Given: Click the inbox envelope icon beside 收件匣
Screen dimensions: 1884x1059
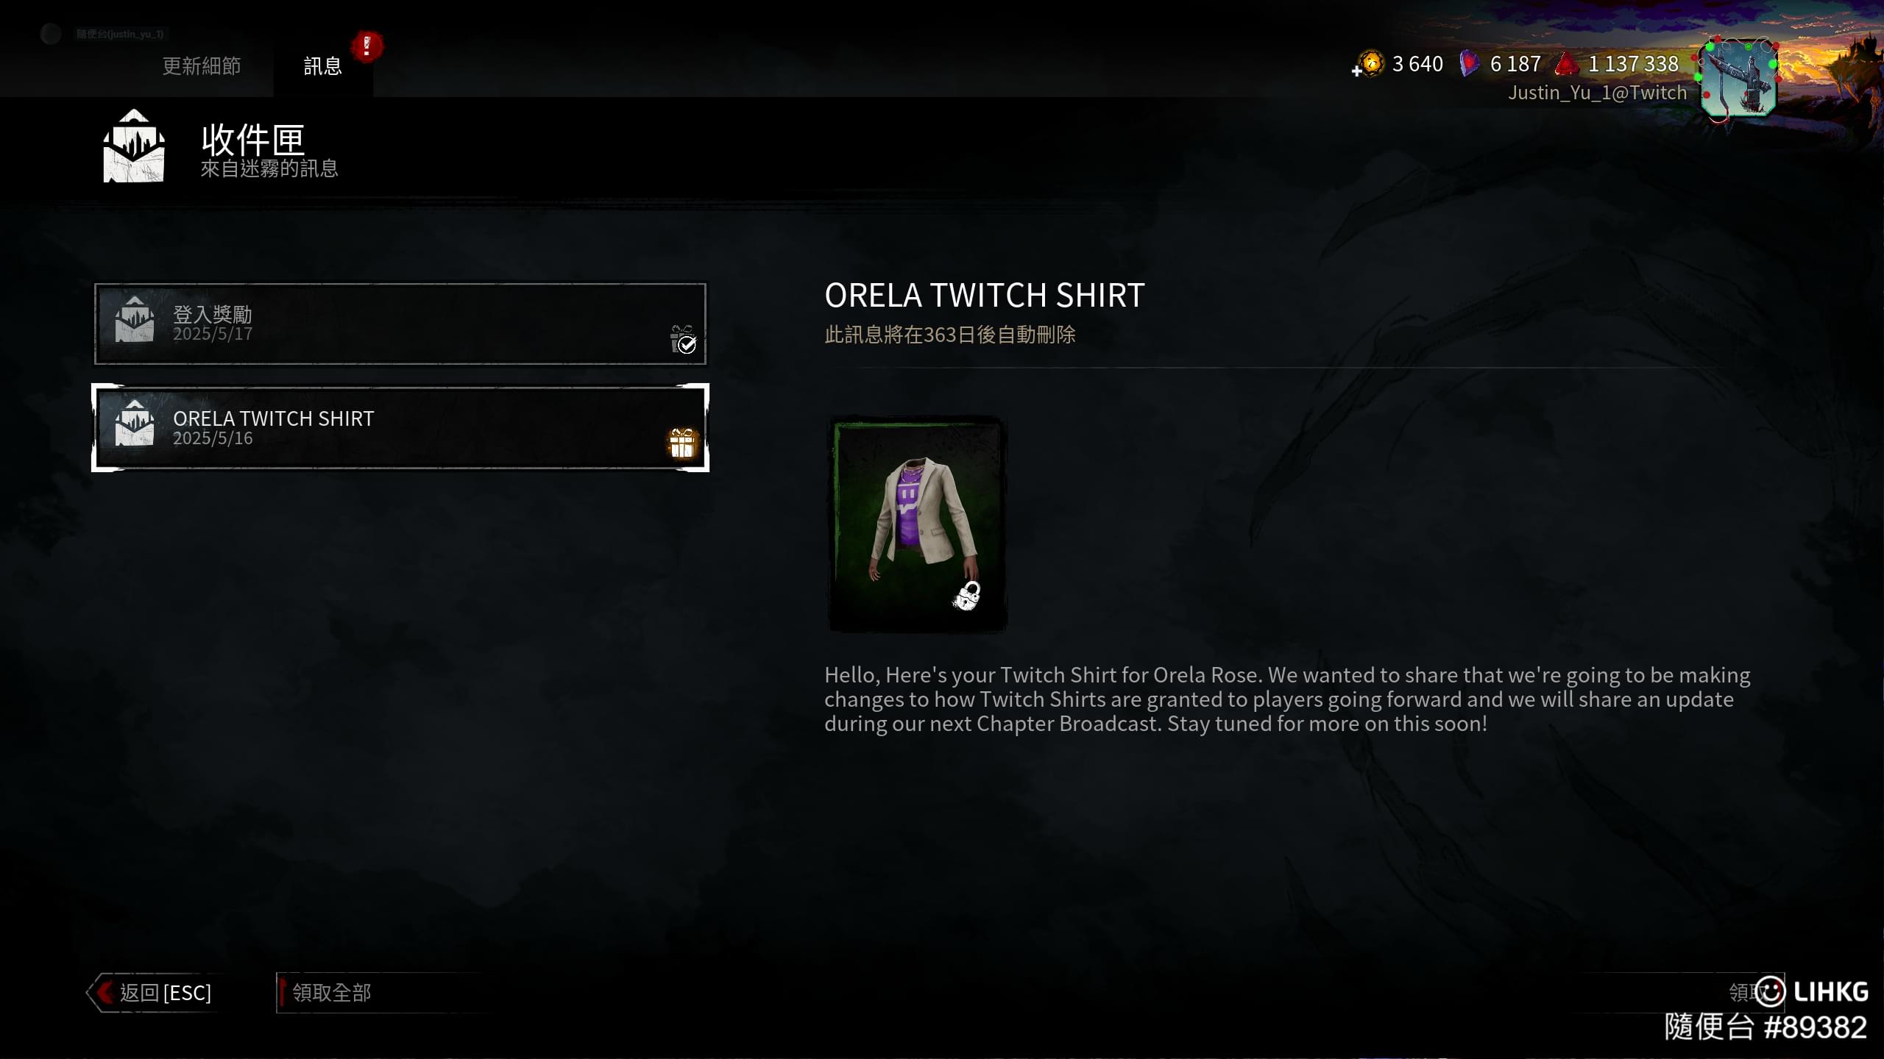Looking at the screenshot, I should click(x=133, y=146).
